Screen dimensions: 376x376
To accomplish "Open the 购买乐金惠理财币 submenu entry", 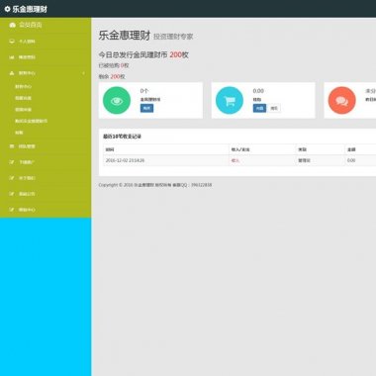I will (x=31, y=121).
